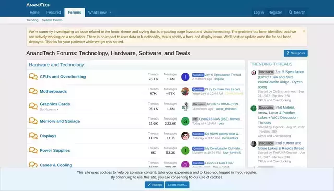Open the Trending sub-navigation link
The height and width of the screenshot is (191, 334).
(32, 20)
